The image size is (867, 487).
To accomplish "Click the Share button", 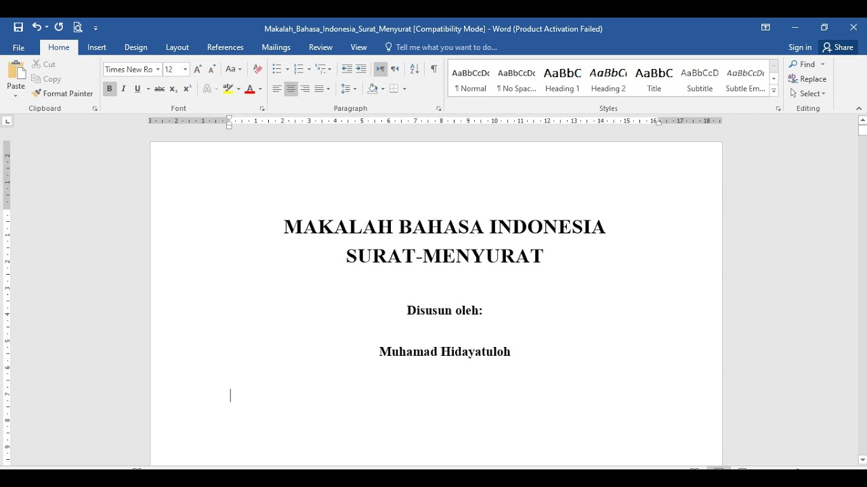I will point(838,47).
